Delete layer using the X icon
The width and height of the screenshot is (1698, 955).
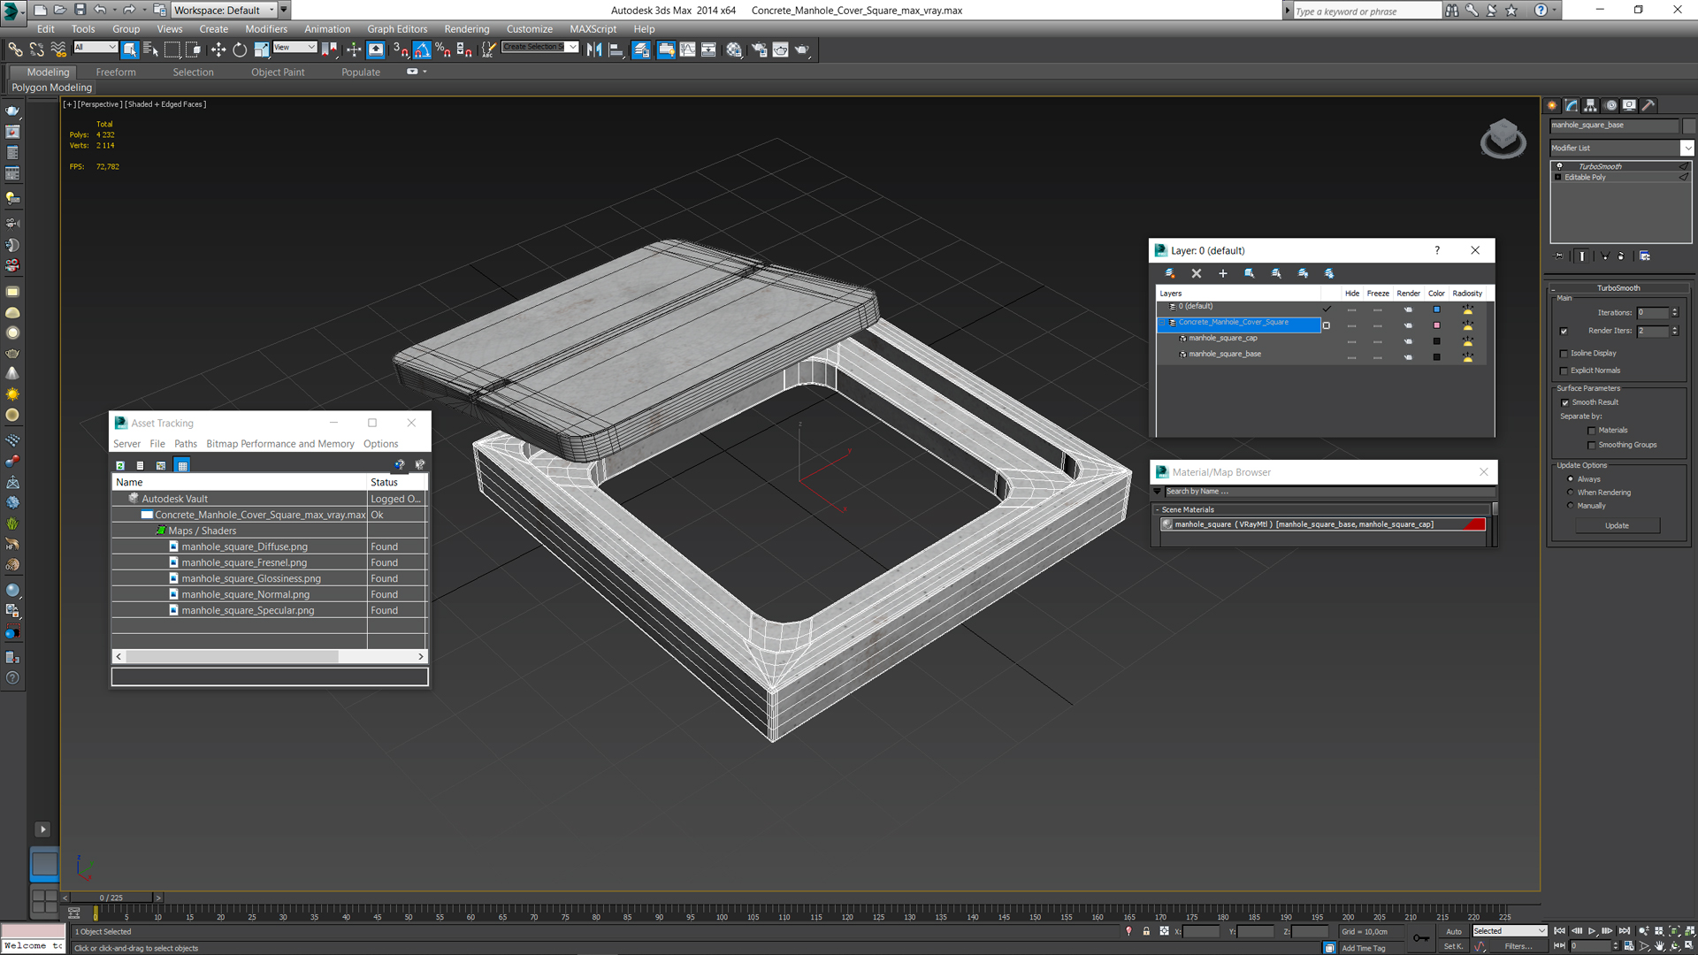click(1196, 273)
